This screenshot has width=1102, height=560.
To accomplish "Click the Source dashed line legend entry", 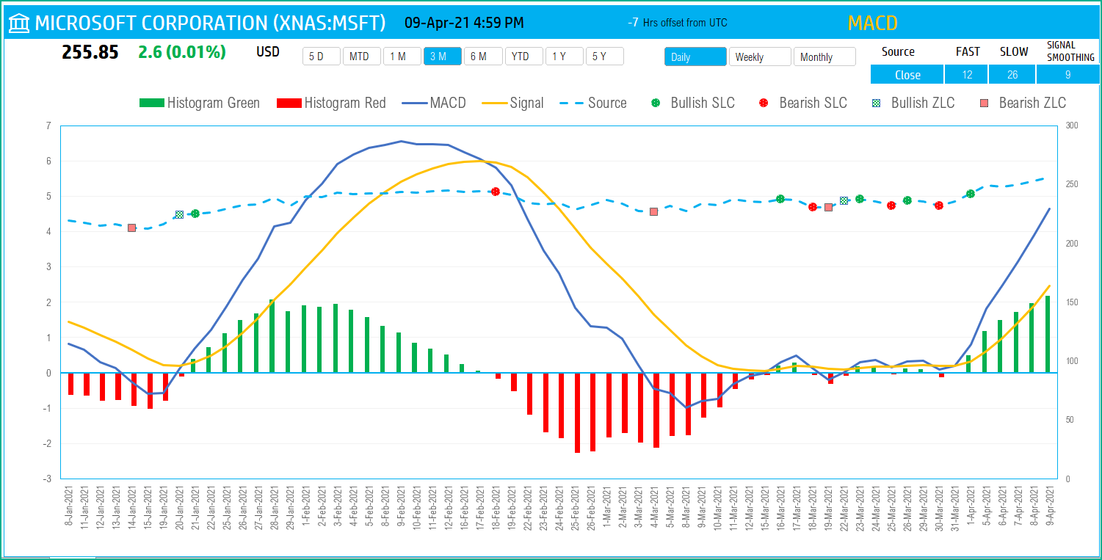I will pyautogui.click(x=592, y=103).
